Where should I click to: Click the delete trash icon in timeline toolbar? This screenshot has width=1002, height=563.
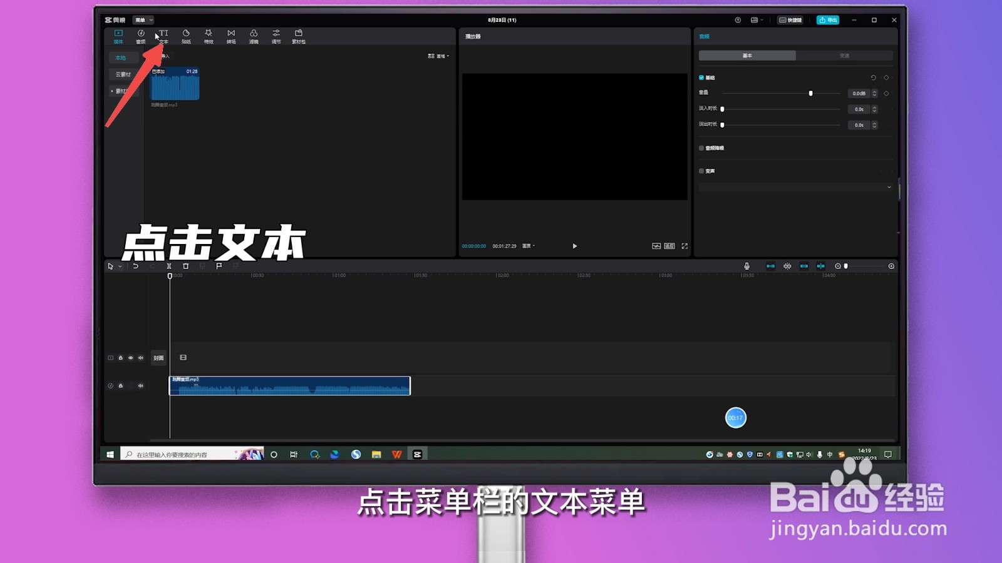pos(185,266)
